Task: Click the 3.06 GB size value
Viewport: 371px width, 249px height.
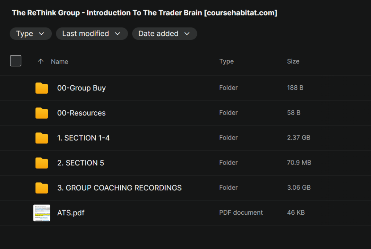Action: (299, 188)
